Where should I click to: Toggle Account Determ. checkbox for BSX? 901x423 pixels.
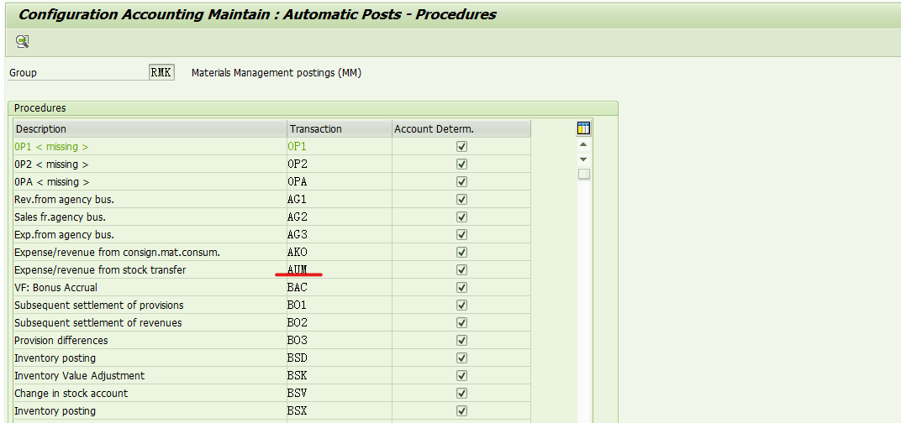(x=461, y=411)
